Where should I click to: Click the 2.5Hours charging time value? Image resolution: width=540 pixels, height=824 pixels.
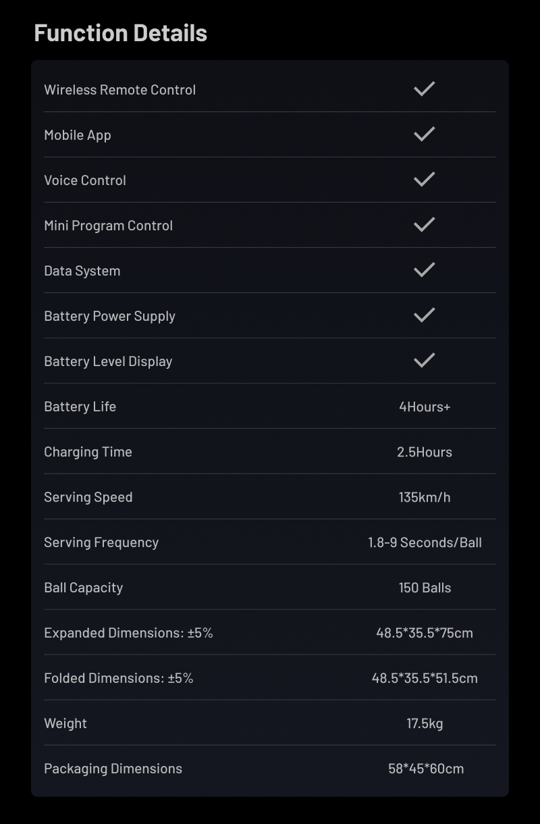(x=425, y=452)
